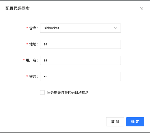The width and height of the screenshot is (150, 133).
Task: Click the red asterisk beside 仓库
Action: click(x=27, y=28)
